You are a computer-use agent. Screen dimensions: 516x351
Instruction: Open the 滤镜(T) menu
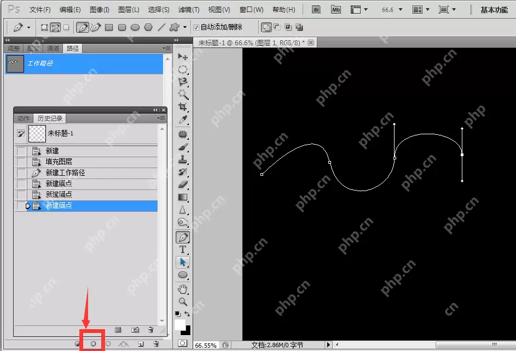pyautogui.click(x=189, y=10)
